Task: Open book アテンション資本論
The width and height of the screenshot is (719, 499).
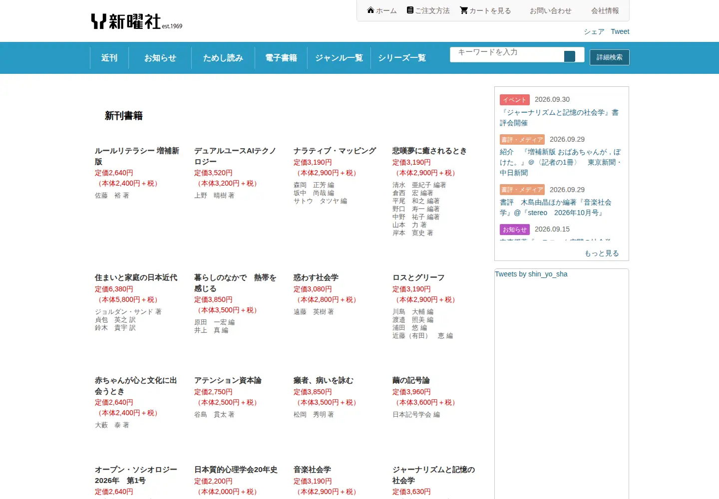Action: point(228,380)
